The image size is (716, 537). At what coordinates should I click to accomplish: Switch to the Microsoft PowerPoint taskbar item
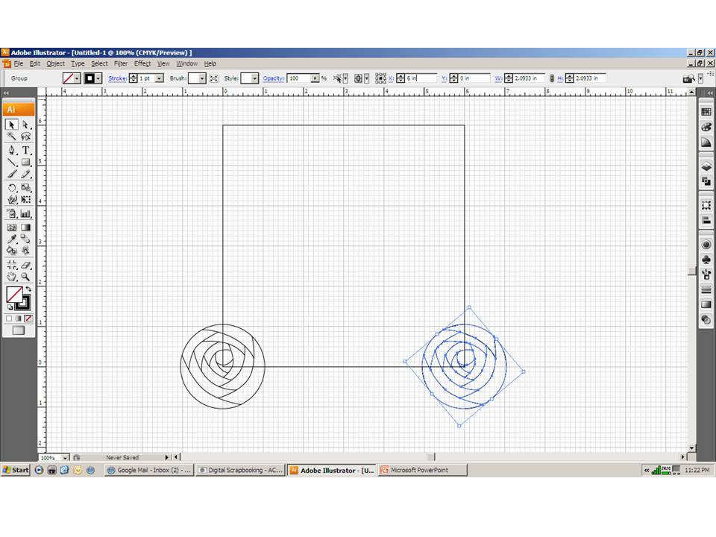tap(422, 470)
